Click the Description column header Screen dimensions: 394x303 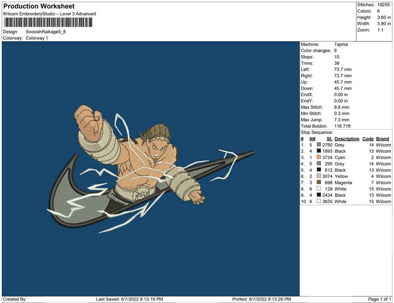coord(347,139)
